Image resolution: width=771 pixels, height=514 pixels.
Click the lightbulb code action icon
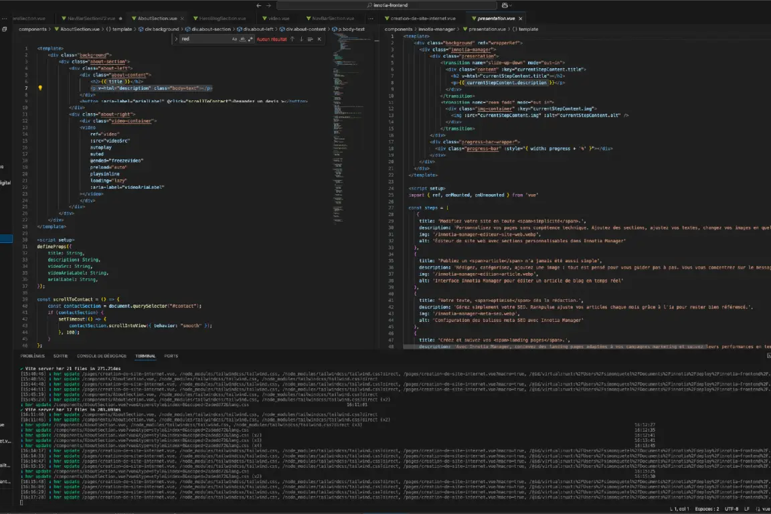[40, 88]
